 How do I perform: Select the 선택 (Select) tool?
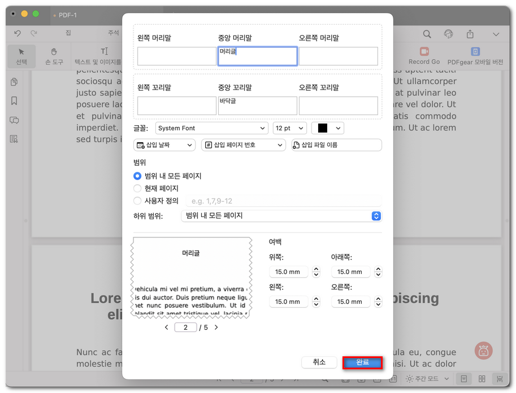tap(21, 56)
